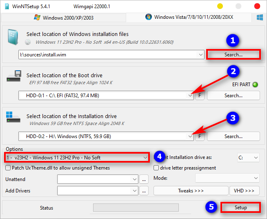Click the yellow minimize circle in title bar
The height and width of the screenshot is (219, 267).
click(220, 6)
